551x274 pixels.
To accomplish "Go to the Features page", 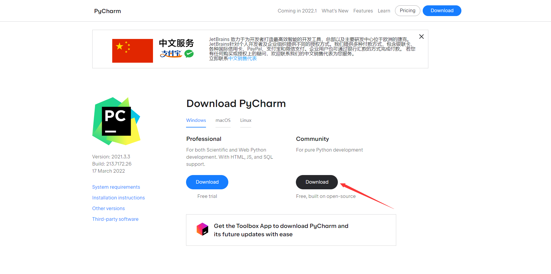I will pos(363,11).
